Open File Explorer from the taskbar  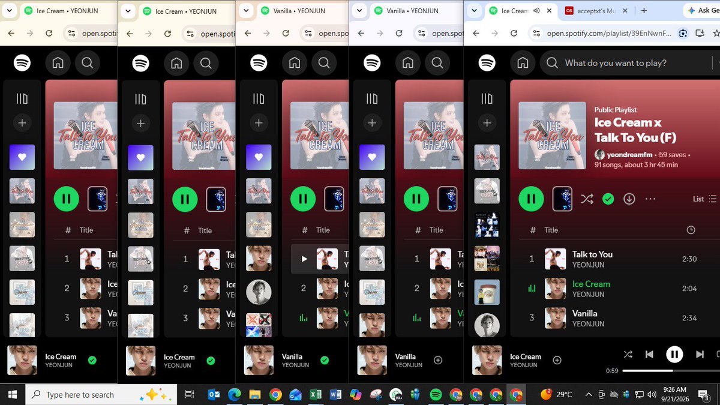(x=255, y=394)
